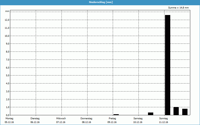The image size is (200, 125).
Task: Click the Niederschlag [mm] chart title
Action: click(100, 2)
